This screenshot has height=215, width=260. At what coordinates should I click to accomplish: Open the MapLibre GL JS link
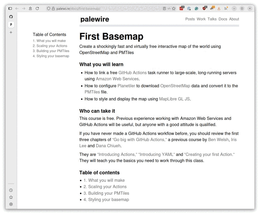pos(175,99)
